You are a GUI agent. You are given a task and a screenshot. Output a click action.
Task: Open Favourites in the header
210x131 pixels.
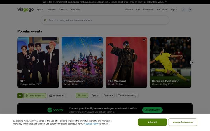148,10
